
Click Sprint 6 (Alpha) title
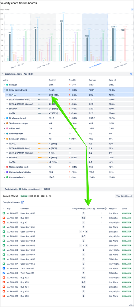10,196
